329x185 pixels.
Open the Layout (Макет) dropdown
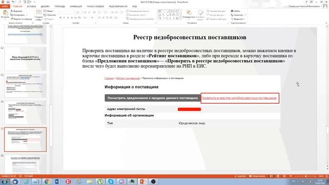click(x=49, y=11)
